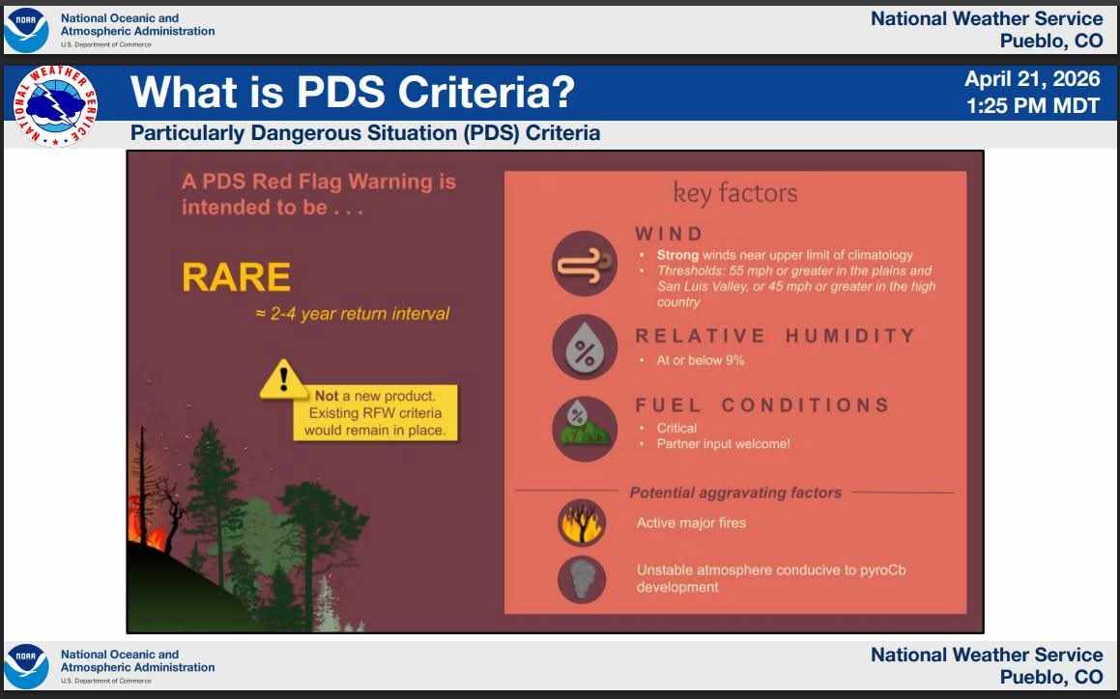
Task: Click the pyroCb smoke cloud icon
Action: (x=582, y=579)
